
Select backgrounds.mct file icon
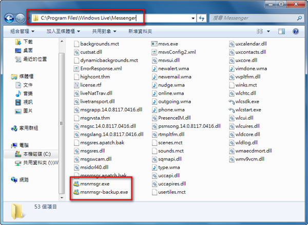click(x=76, y=44)
